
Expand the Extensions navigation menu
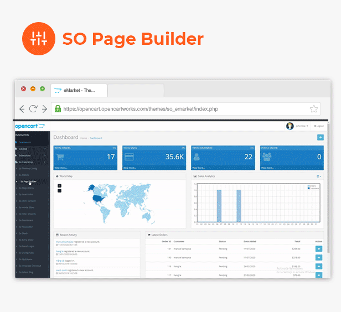(30, 155)
